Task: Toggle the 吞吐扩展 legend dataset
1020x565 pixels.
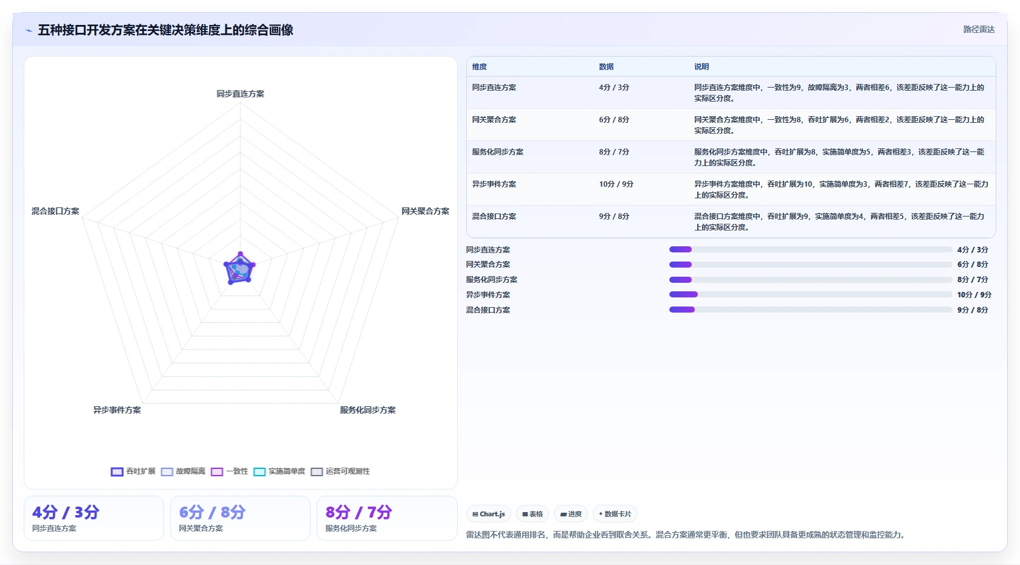Action: 133,471
